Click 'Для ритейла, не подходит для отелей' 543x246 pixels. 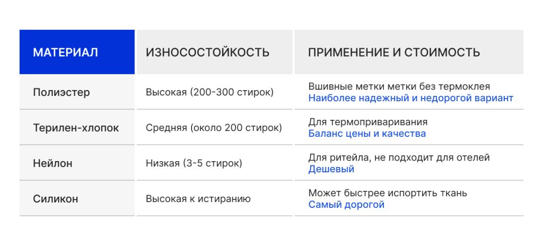tap(399, 157)
